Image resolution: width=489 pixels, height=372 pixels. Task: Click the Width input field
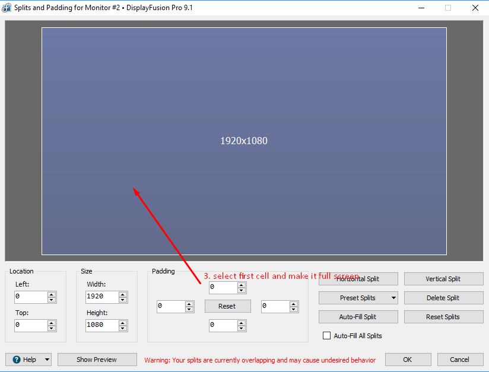(x=101, y=297)
